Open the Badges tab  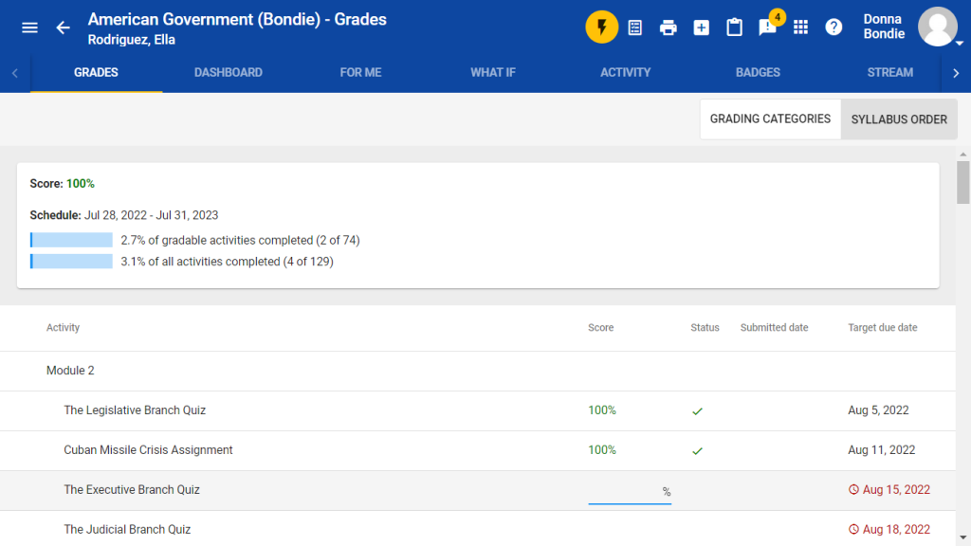[758, 73]
